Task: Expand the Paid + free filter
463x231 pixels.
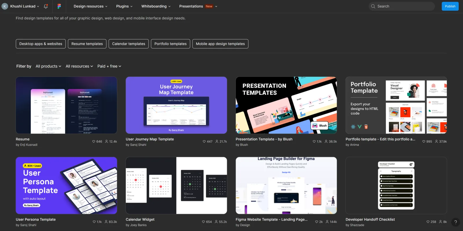Action: pyautogui.click(x=109, y=66)
